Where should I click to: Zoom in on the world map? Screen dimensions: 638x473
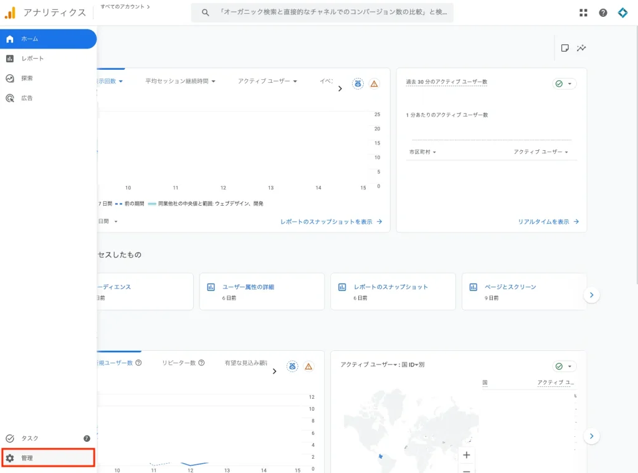pyautogui.click(x=466, y=455)
